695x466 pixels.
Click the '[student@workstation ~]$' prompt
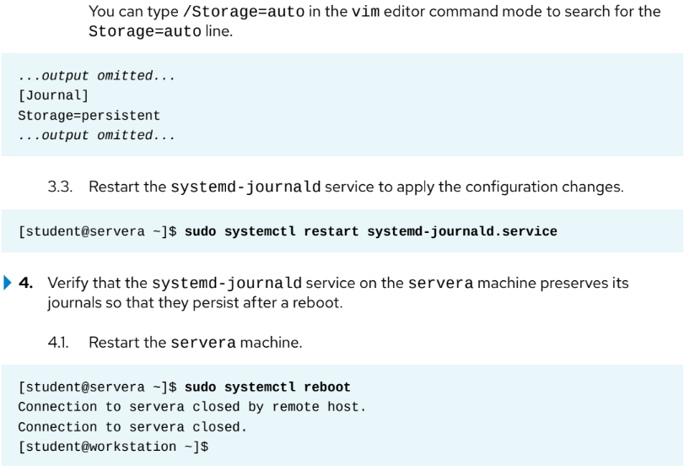click(113, 447)
